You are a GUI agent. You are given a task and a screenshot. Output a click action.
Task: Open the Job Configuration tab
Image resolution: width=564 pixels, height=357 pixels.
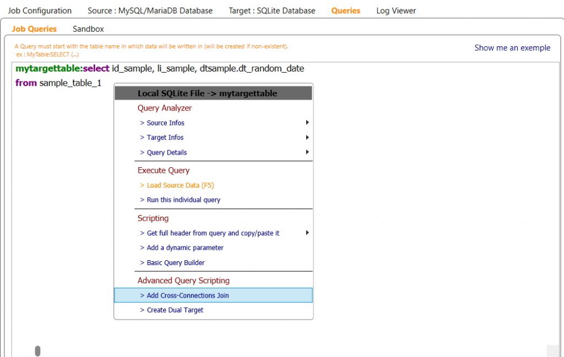40,11
